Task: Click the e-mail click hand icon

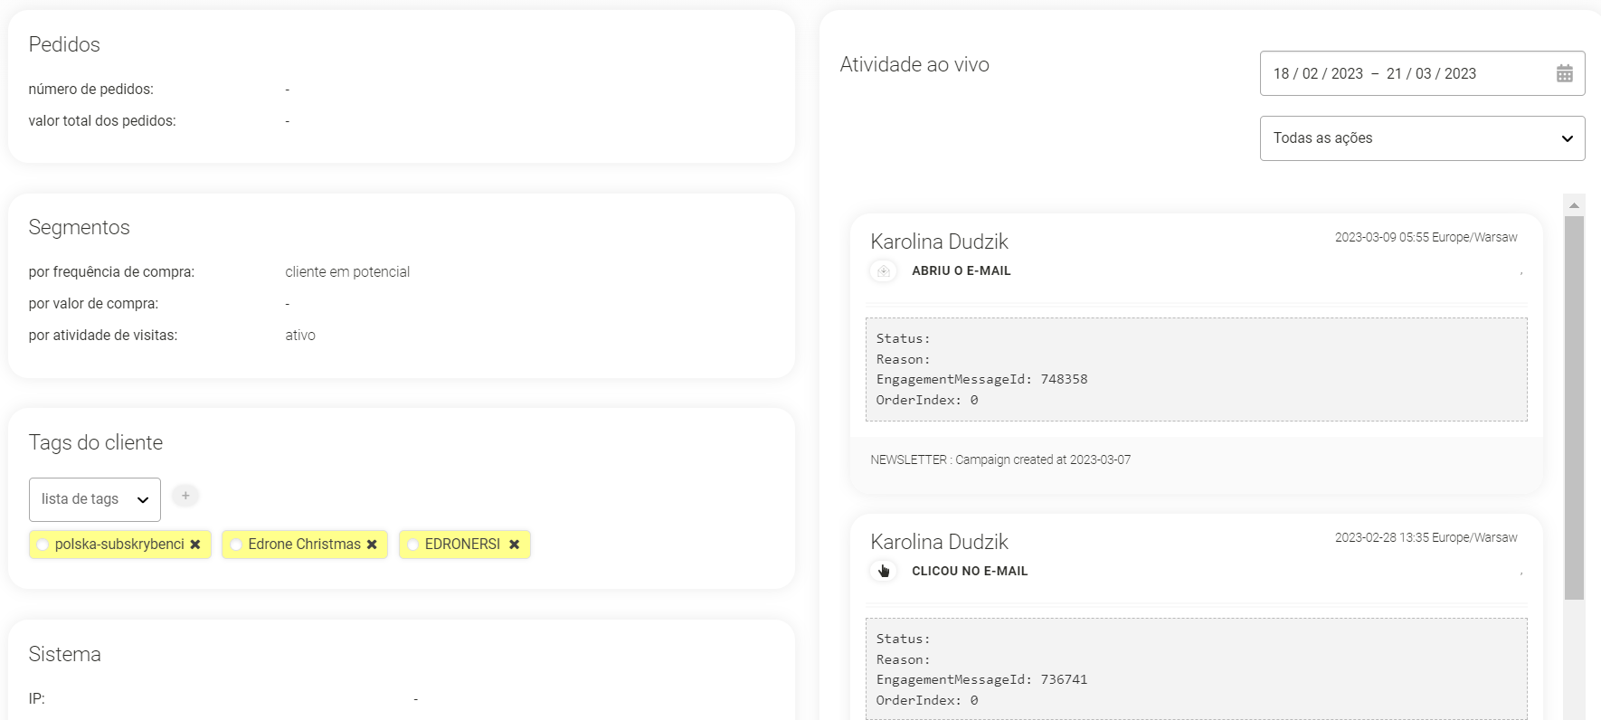Action: point(884,571)
